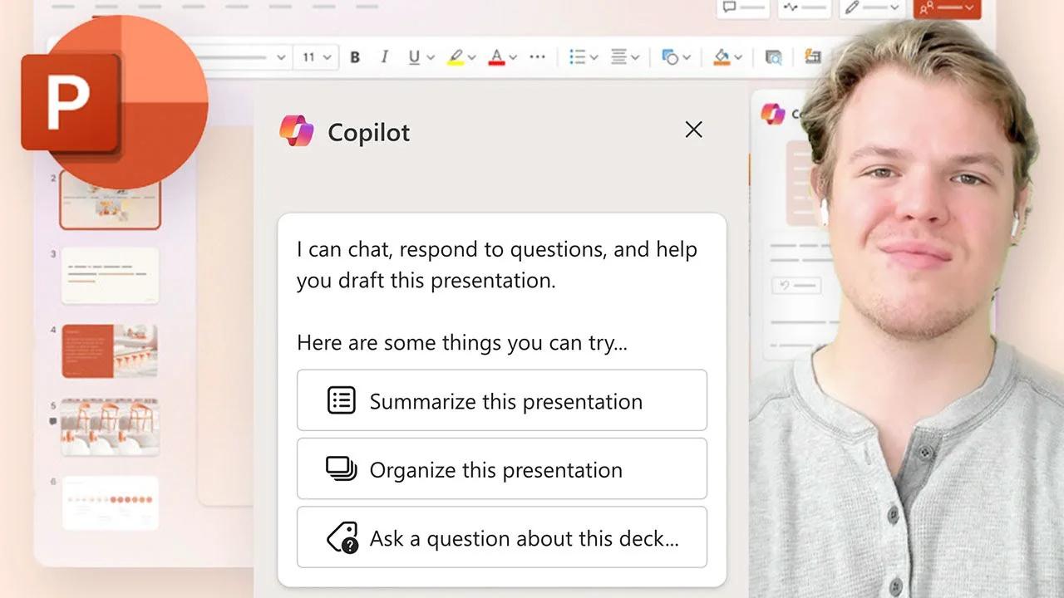Click the Designer icon at toolbar's right end
Viewport: 1064px width, 598px height.
(810, 56)
